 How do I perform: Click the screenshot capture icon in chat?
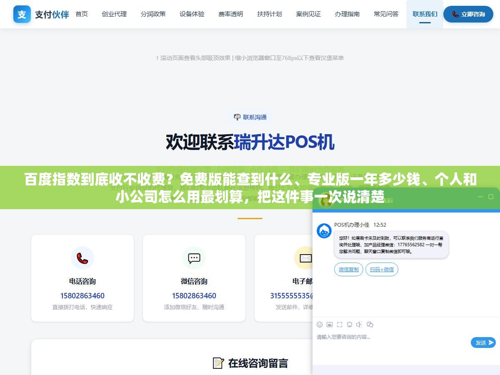pyautogui.click(x=340, y=325)
